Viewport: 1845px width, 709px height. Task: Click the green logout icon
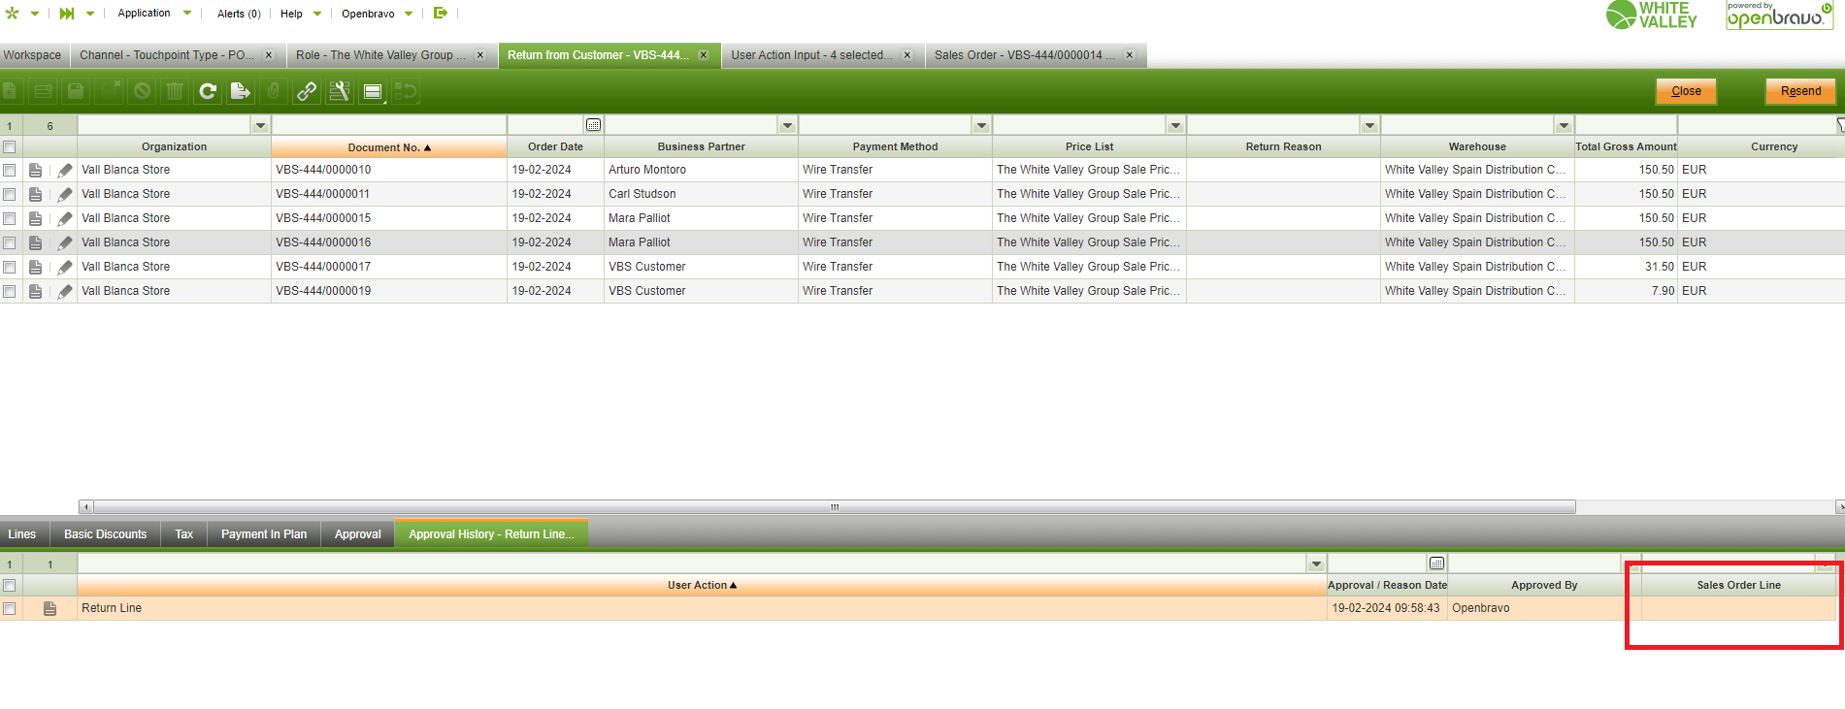coord(441,13)
